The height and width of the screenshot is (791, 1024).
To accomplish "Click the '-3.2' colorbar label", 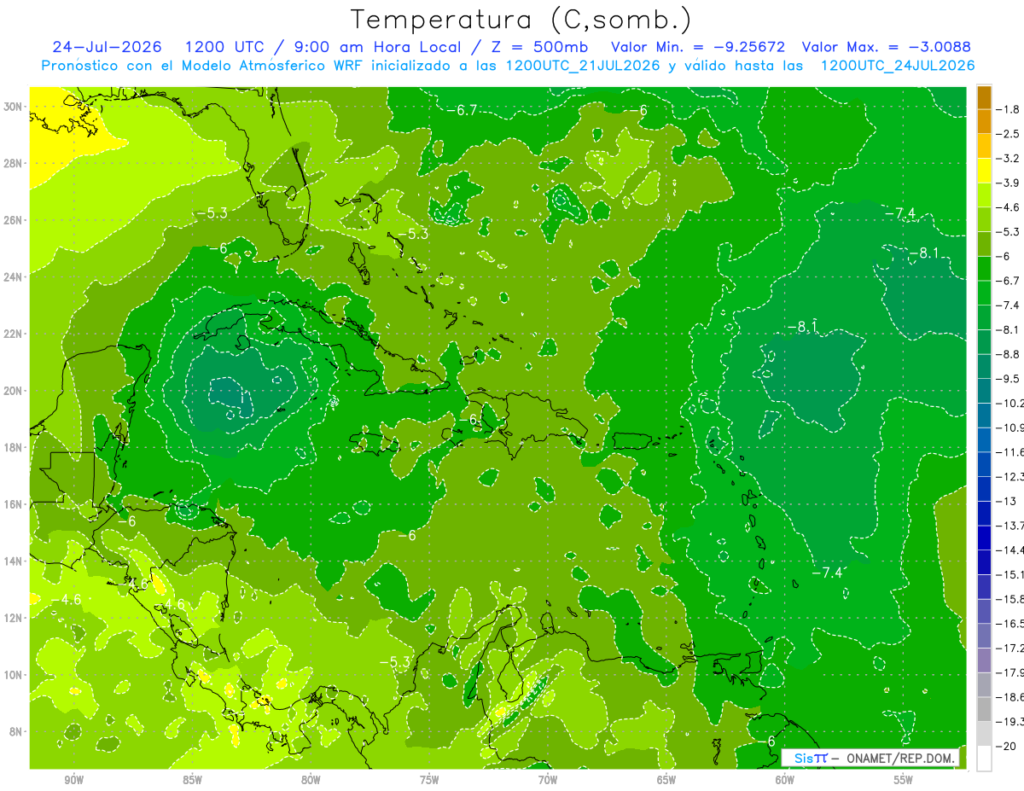I will pos(1009,159).
